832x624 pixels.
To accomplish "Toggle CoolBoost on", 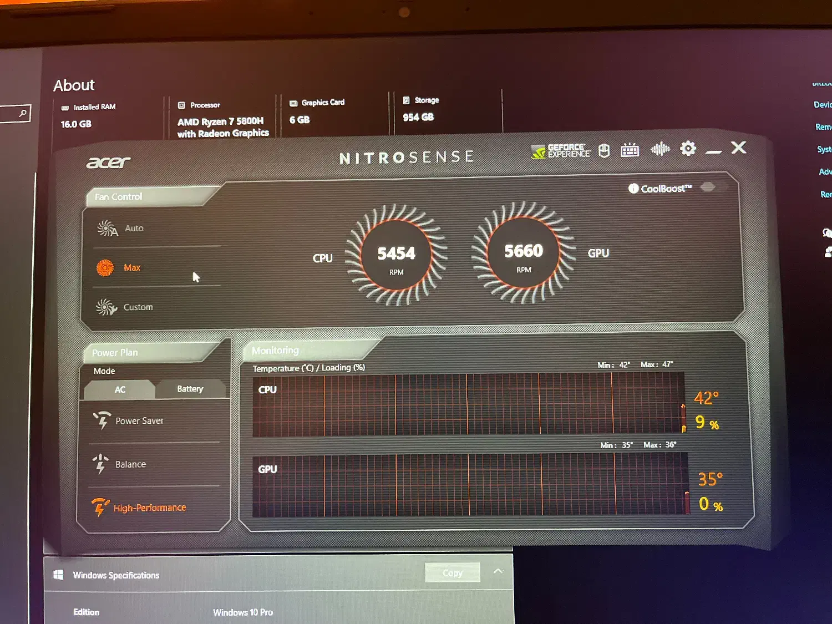I will coord(708,187).
